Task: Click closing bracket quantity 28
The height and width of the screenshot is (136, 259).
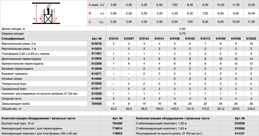Action: [251, 104]
